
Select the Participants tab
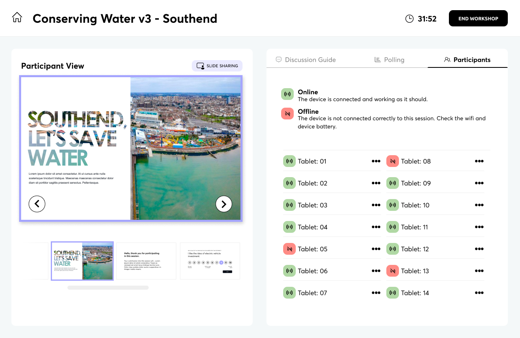[x=467, y=60]
